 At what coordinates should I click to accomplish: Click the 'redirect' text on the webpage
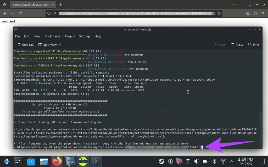[8, 21]
